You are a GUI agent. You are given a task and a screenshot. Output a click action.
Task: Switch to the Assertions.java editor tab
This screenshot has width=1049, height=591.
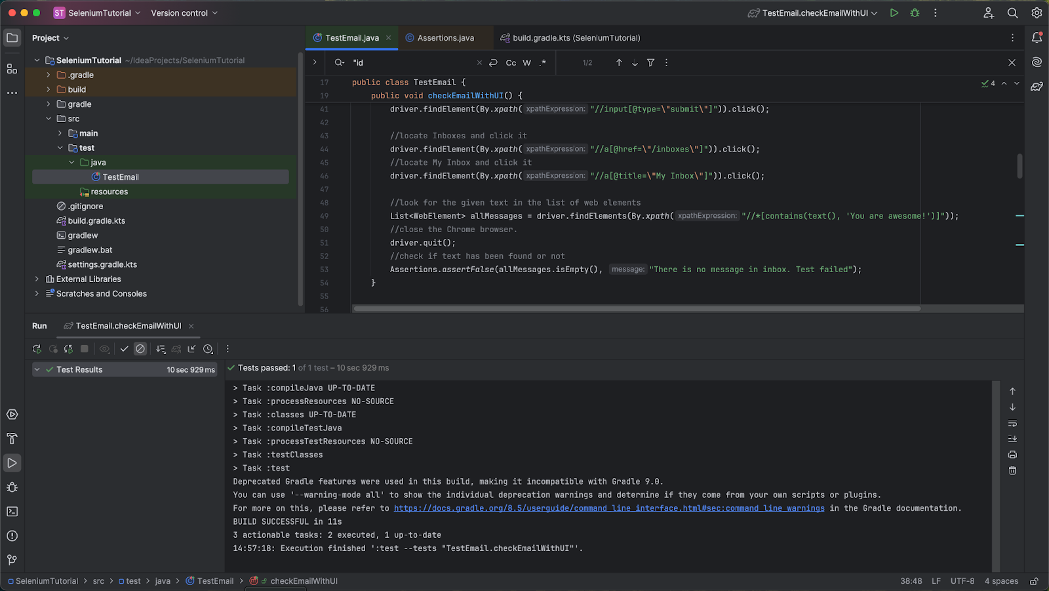(x=445, y=38)
